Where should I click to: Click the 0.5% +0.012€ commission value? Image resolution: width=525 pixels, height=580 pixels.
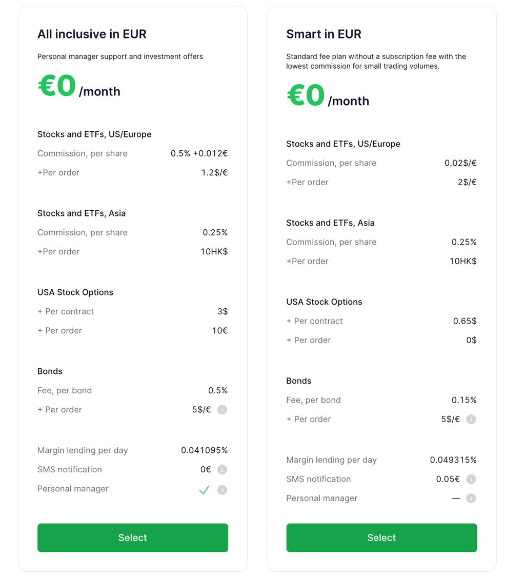199,153
